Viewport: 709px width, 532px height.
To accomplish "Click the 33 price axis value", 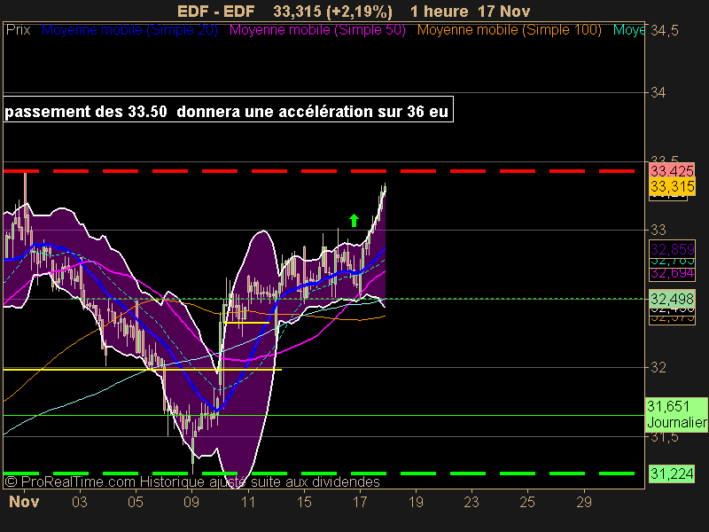I will (x=658, y=230).
